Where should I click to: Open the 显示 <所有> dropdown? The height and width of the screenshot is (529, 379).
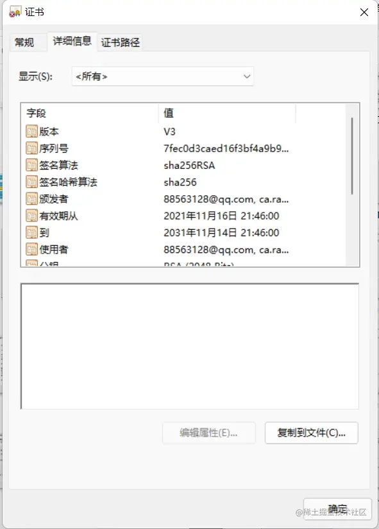(x=163, y=76)
